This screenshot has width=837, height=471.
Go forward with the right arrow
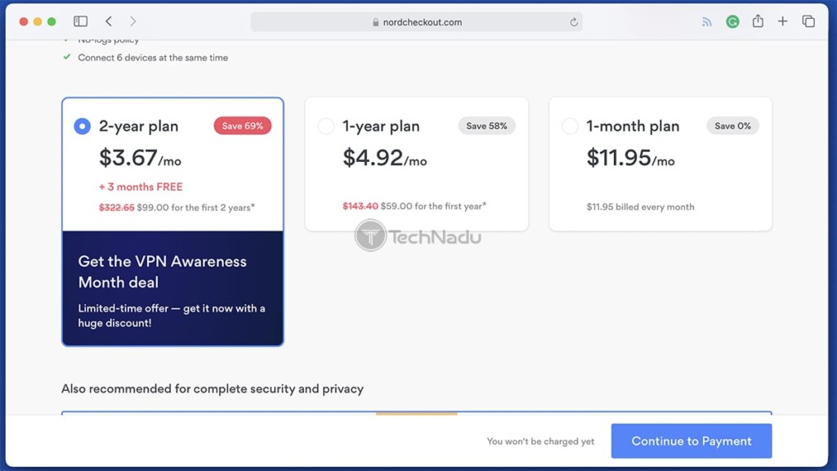point(133,21)
